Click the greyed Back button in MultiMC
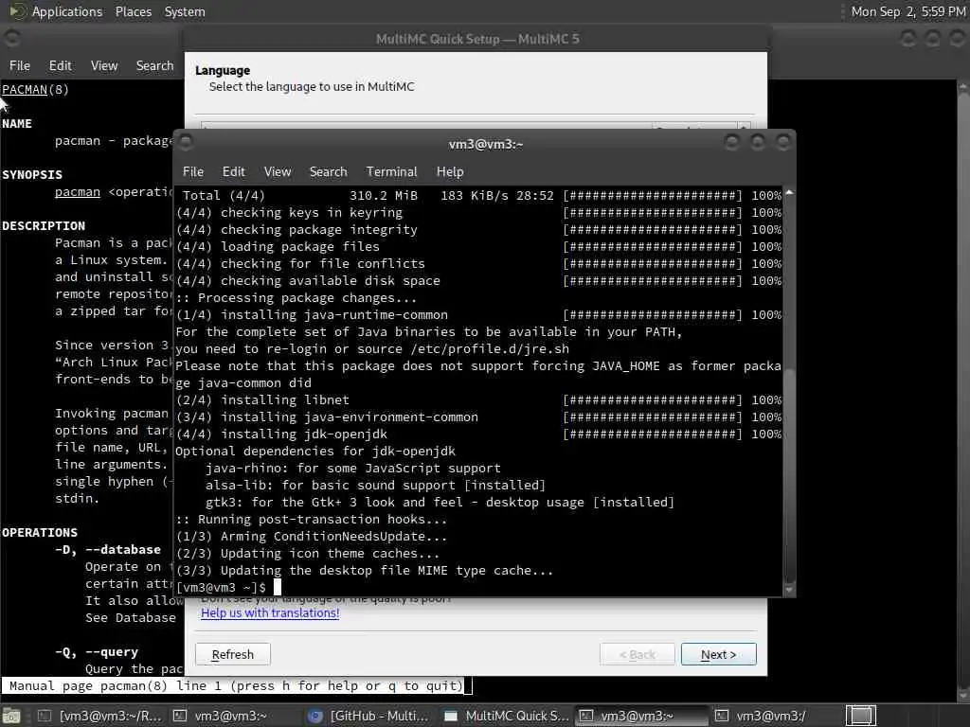Screen dimensions: 970x727 (x=638, y=654)
